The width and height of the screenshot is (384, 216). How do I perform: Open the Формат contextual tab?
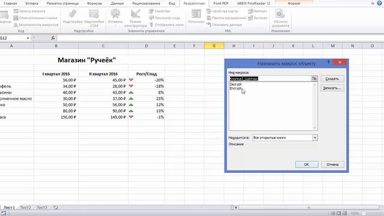point(294,4)
